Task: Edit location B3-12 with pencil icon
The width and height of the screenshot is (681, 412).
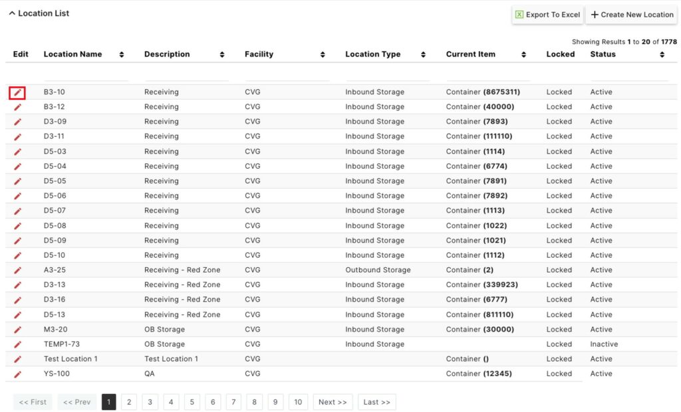Action: [x=17, y=107]
